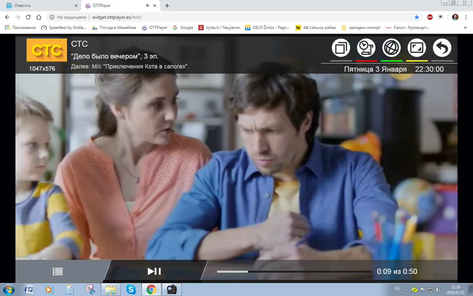This screenshot has height=296, width=473.
Task: Click the globe icon in player overlay
Action: [x=392, y=48]
